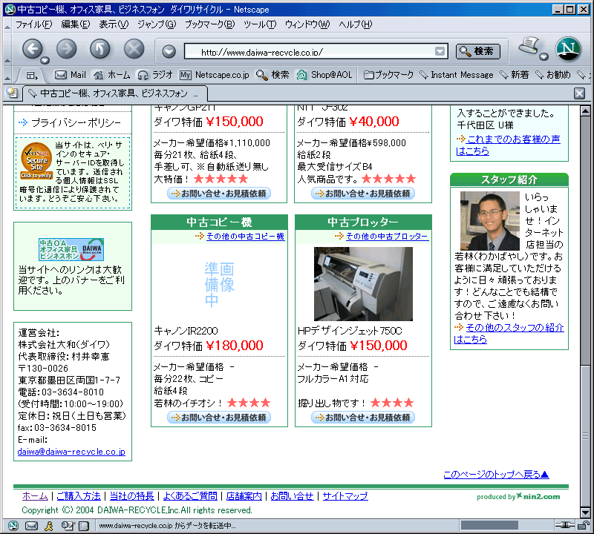
Task: Expand the print options dropdown arrow
Action: [544, 57]
